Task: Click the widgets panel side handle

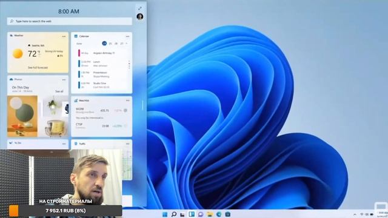Action: (142, 105)
